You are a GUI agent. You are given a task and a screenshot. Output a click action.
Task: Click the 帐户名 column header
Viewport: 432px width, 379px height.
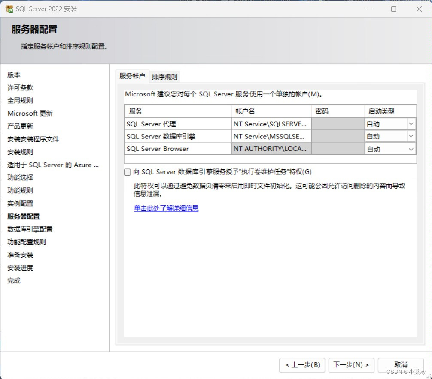point(271,111)
